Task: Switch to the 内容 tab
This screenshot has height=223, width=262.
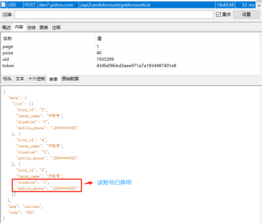Action: click(x=19, y=27)
